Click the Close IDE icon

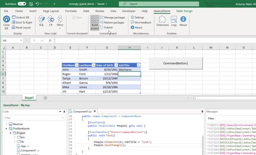(6, 19)
